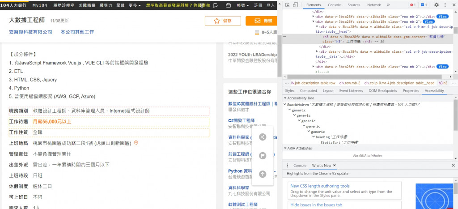
Task: Open 軟體設計工程師 category link
Action: tap(50, 111)
